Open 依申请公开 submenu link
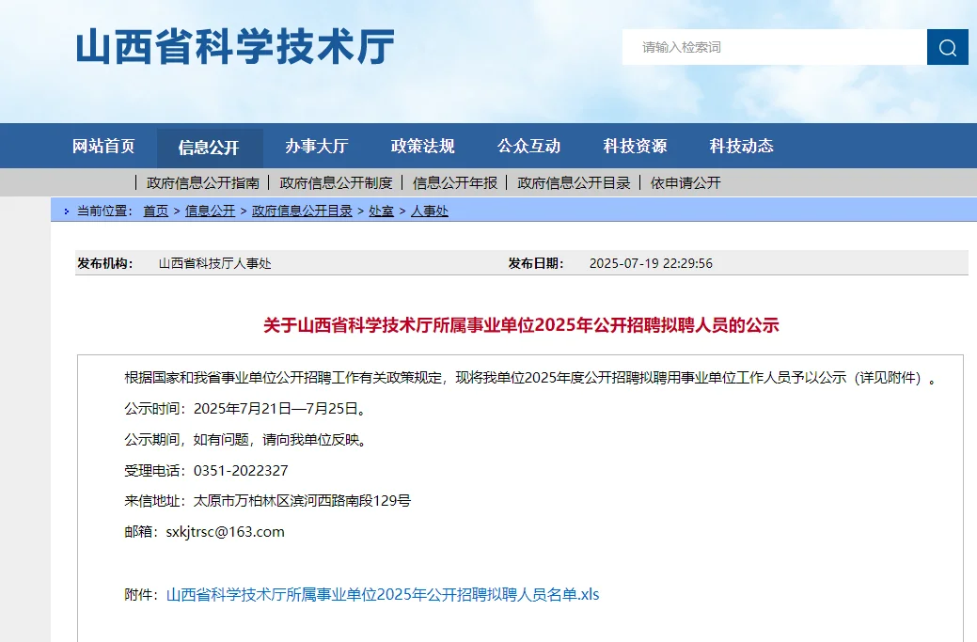Screen dimensions: 977x642 [x=685, y=183]
